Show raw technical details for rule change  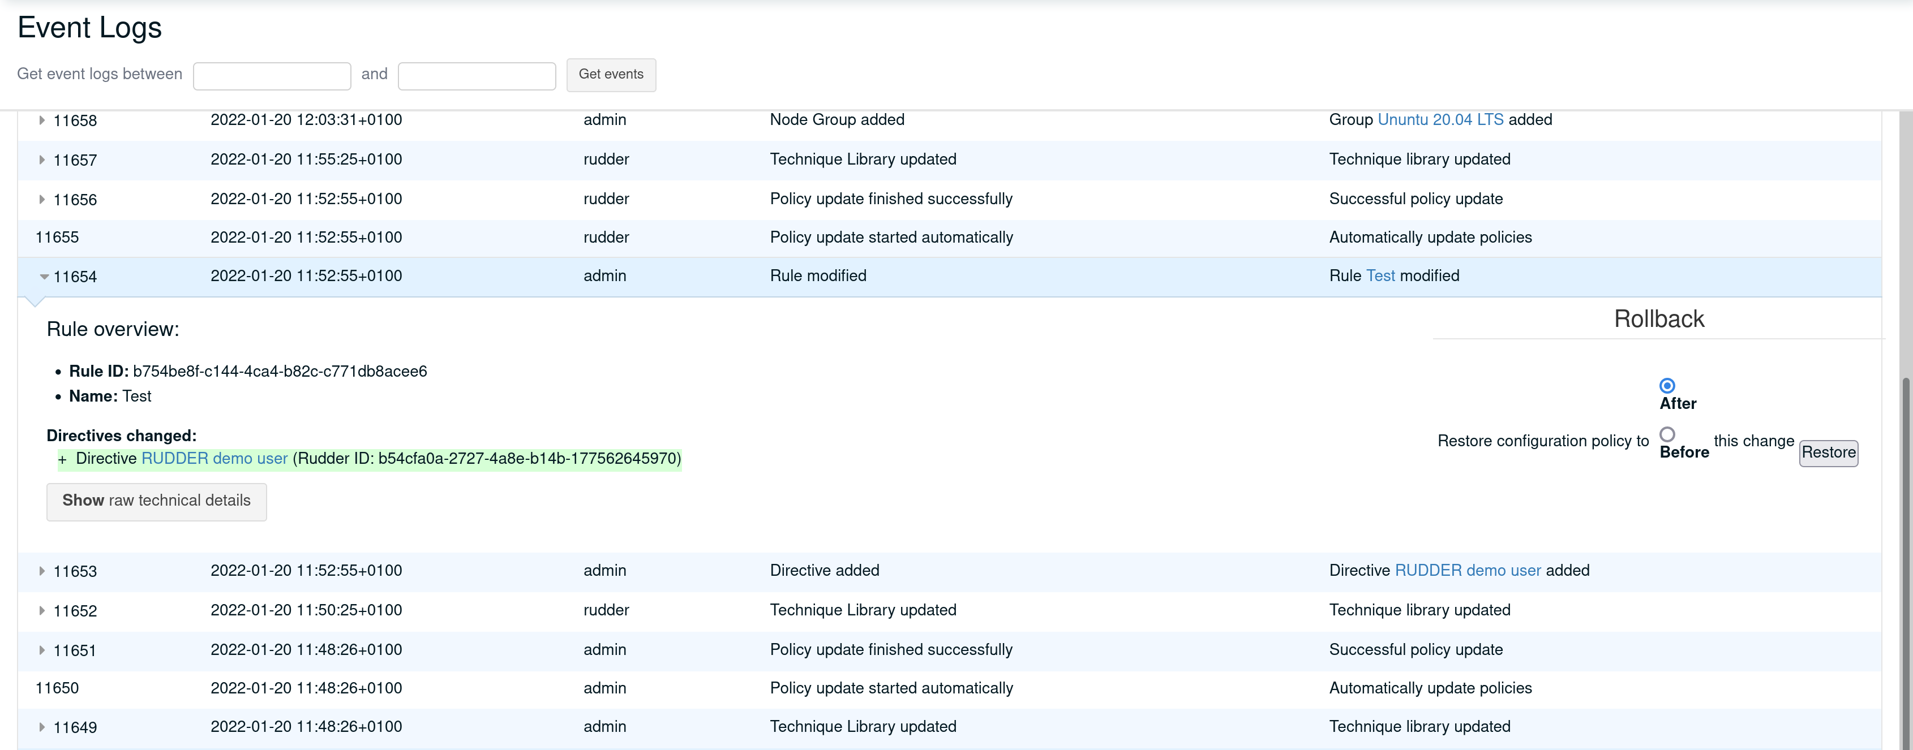click(156, 502)
